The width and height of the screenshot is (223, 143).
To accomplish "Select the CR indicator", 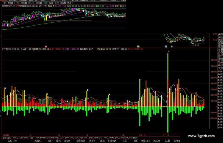I will (x=48, y=138).
